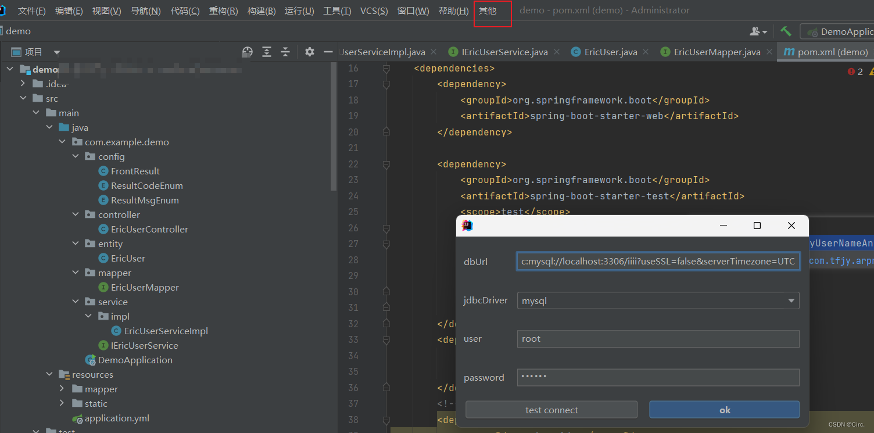Toggle the fold marker on line 16 dependencies tag
The height and width of the screenshot is (433, 874).
386,69
